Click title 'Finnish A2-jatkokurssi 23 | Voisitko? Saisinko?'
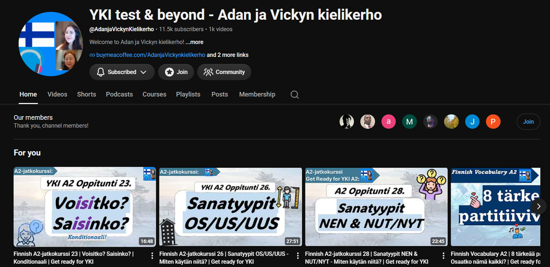Image resolution: width=550 pixels, height=267 pixels. 74,257
